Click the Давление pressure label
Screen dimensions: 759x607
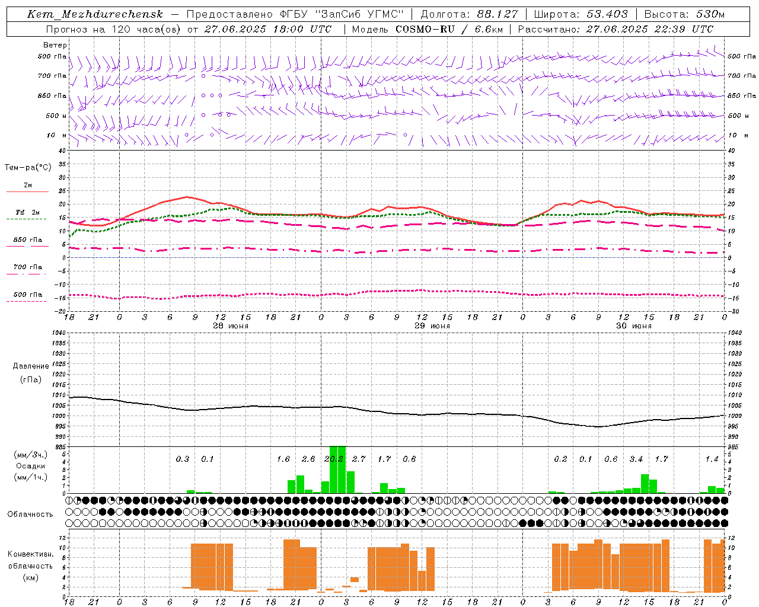click(x=31, y=366)
